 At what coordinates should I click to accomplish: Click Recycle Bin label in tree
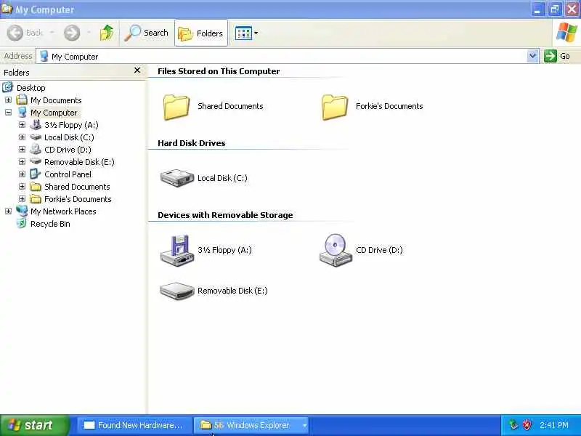pyautogui.click(x=50, y=224)
